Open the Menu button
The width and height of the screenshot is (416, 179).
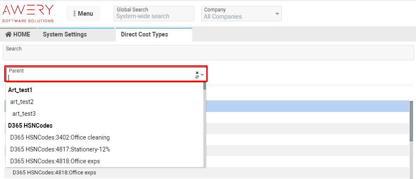tap(83, 14)
